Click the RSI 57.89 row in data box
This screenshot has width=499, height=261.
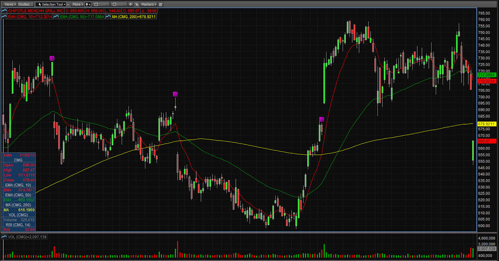click(x=19, y=229)
